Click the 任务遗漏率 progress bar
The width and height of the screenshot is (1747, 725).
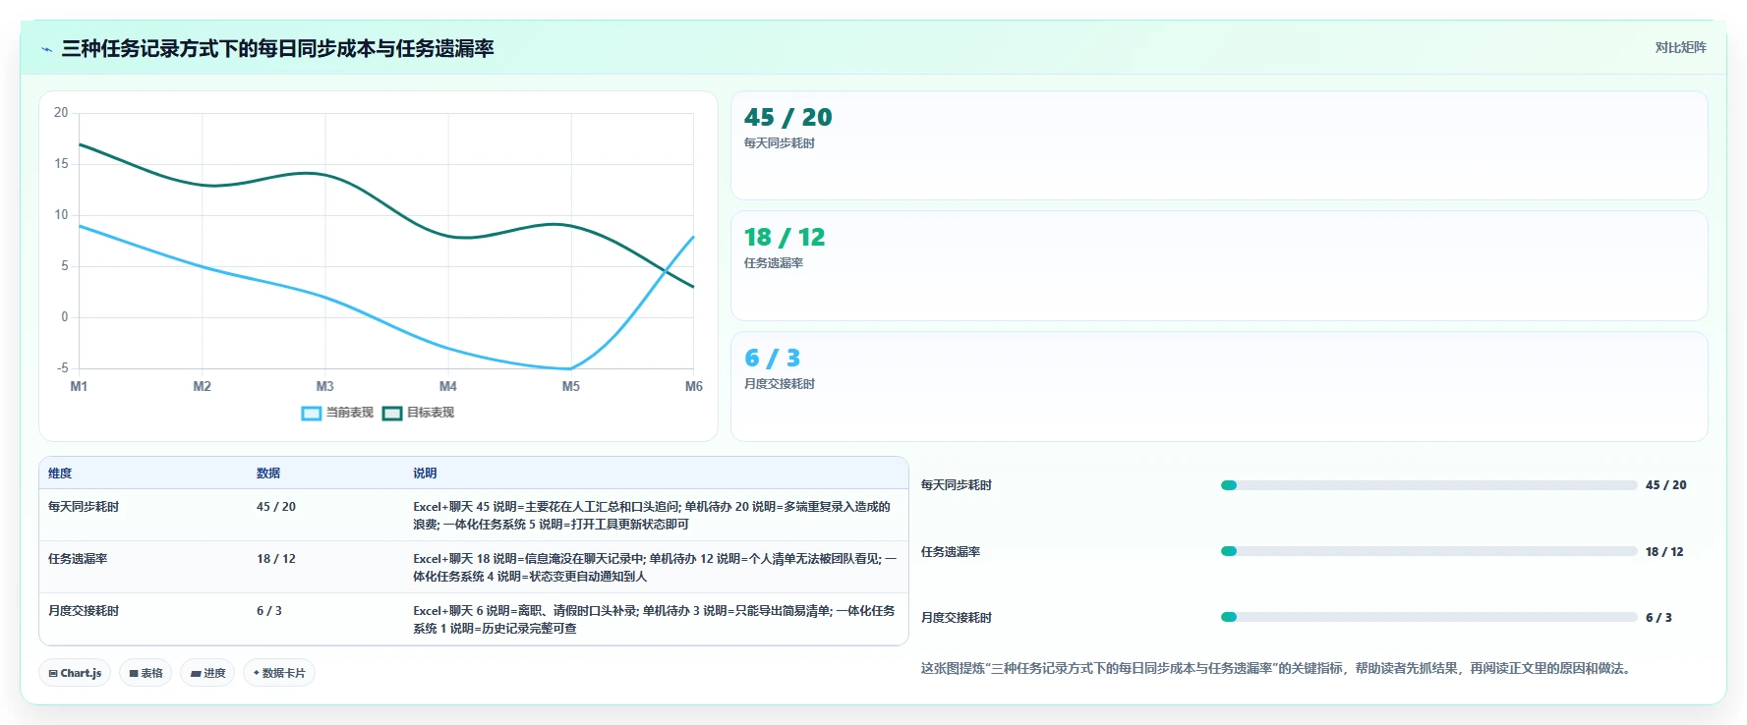1428,551
